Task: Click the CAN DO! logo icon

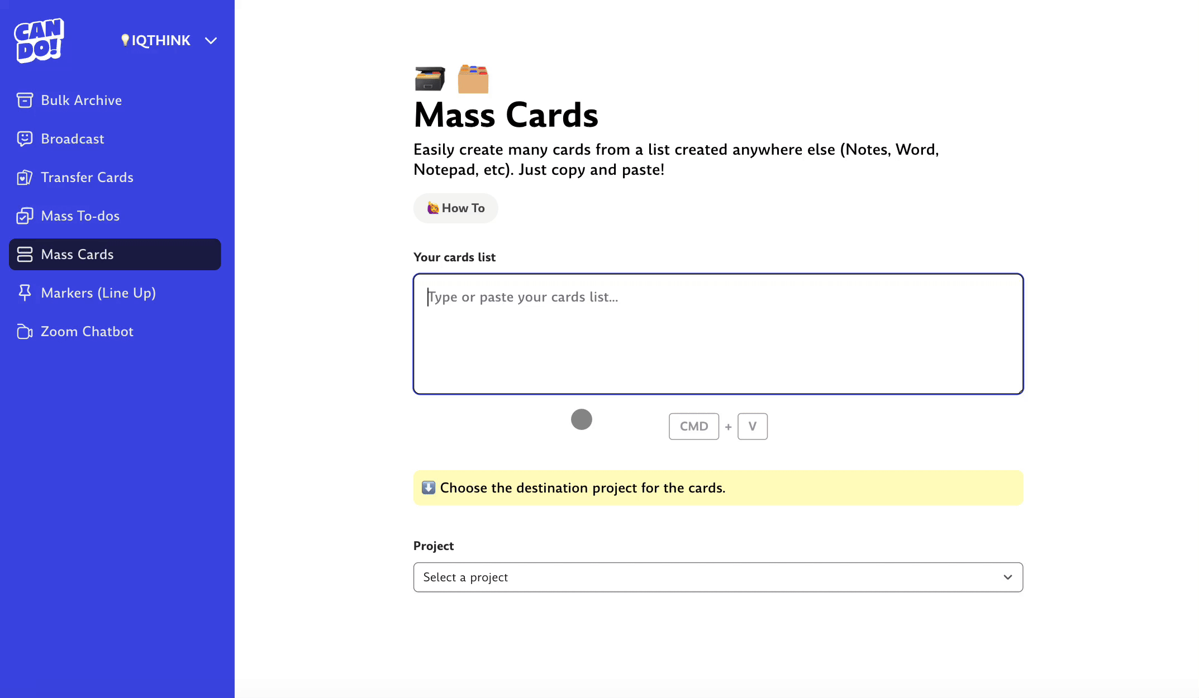Action: [x=40, y=40]
